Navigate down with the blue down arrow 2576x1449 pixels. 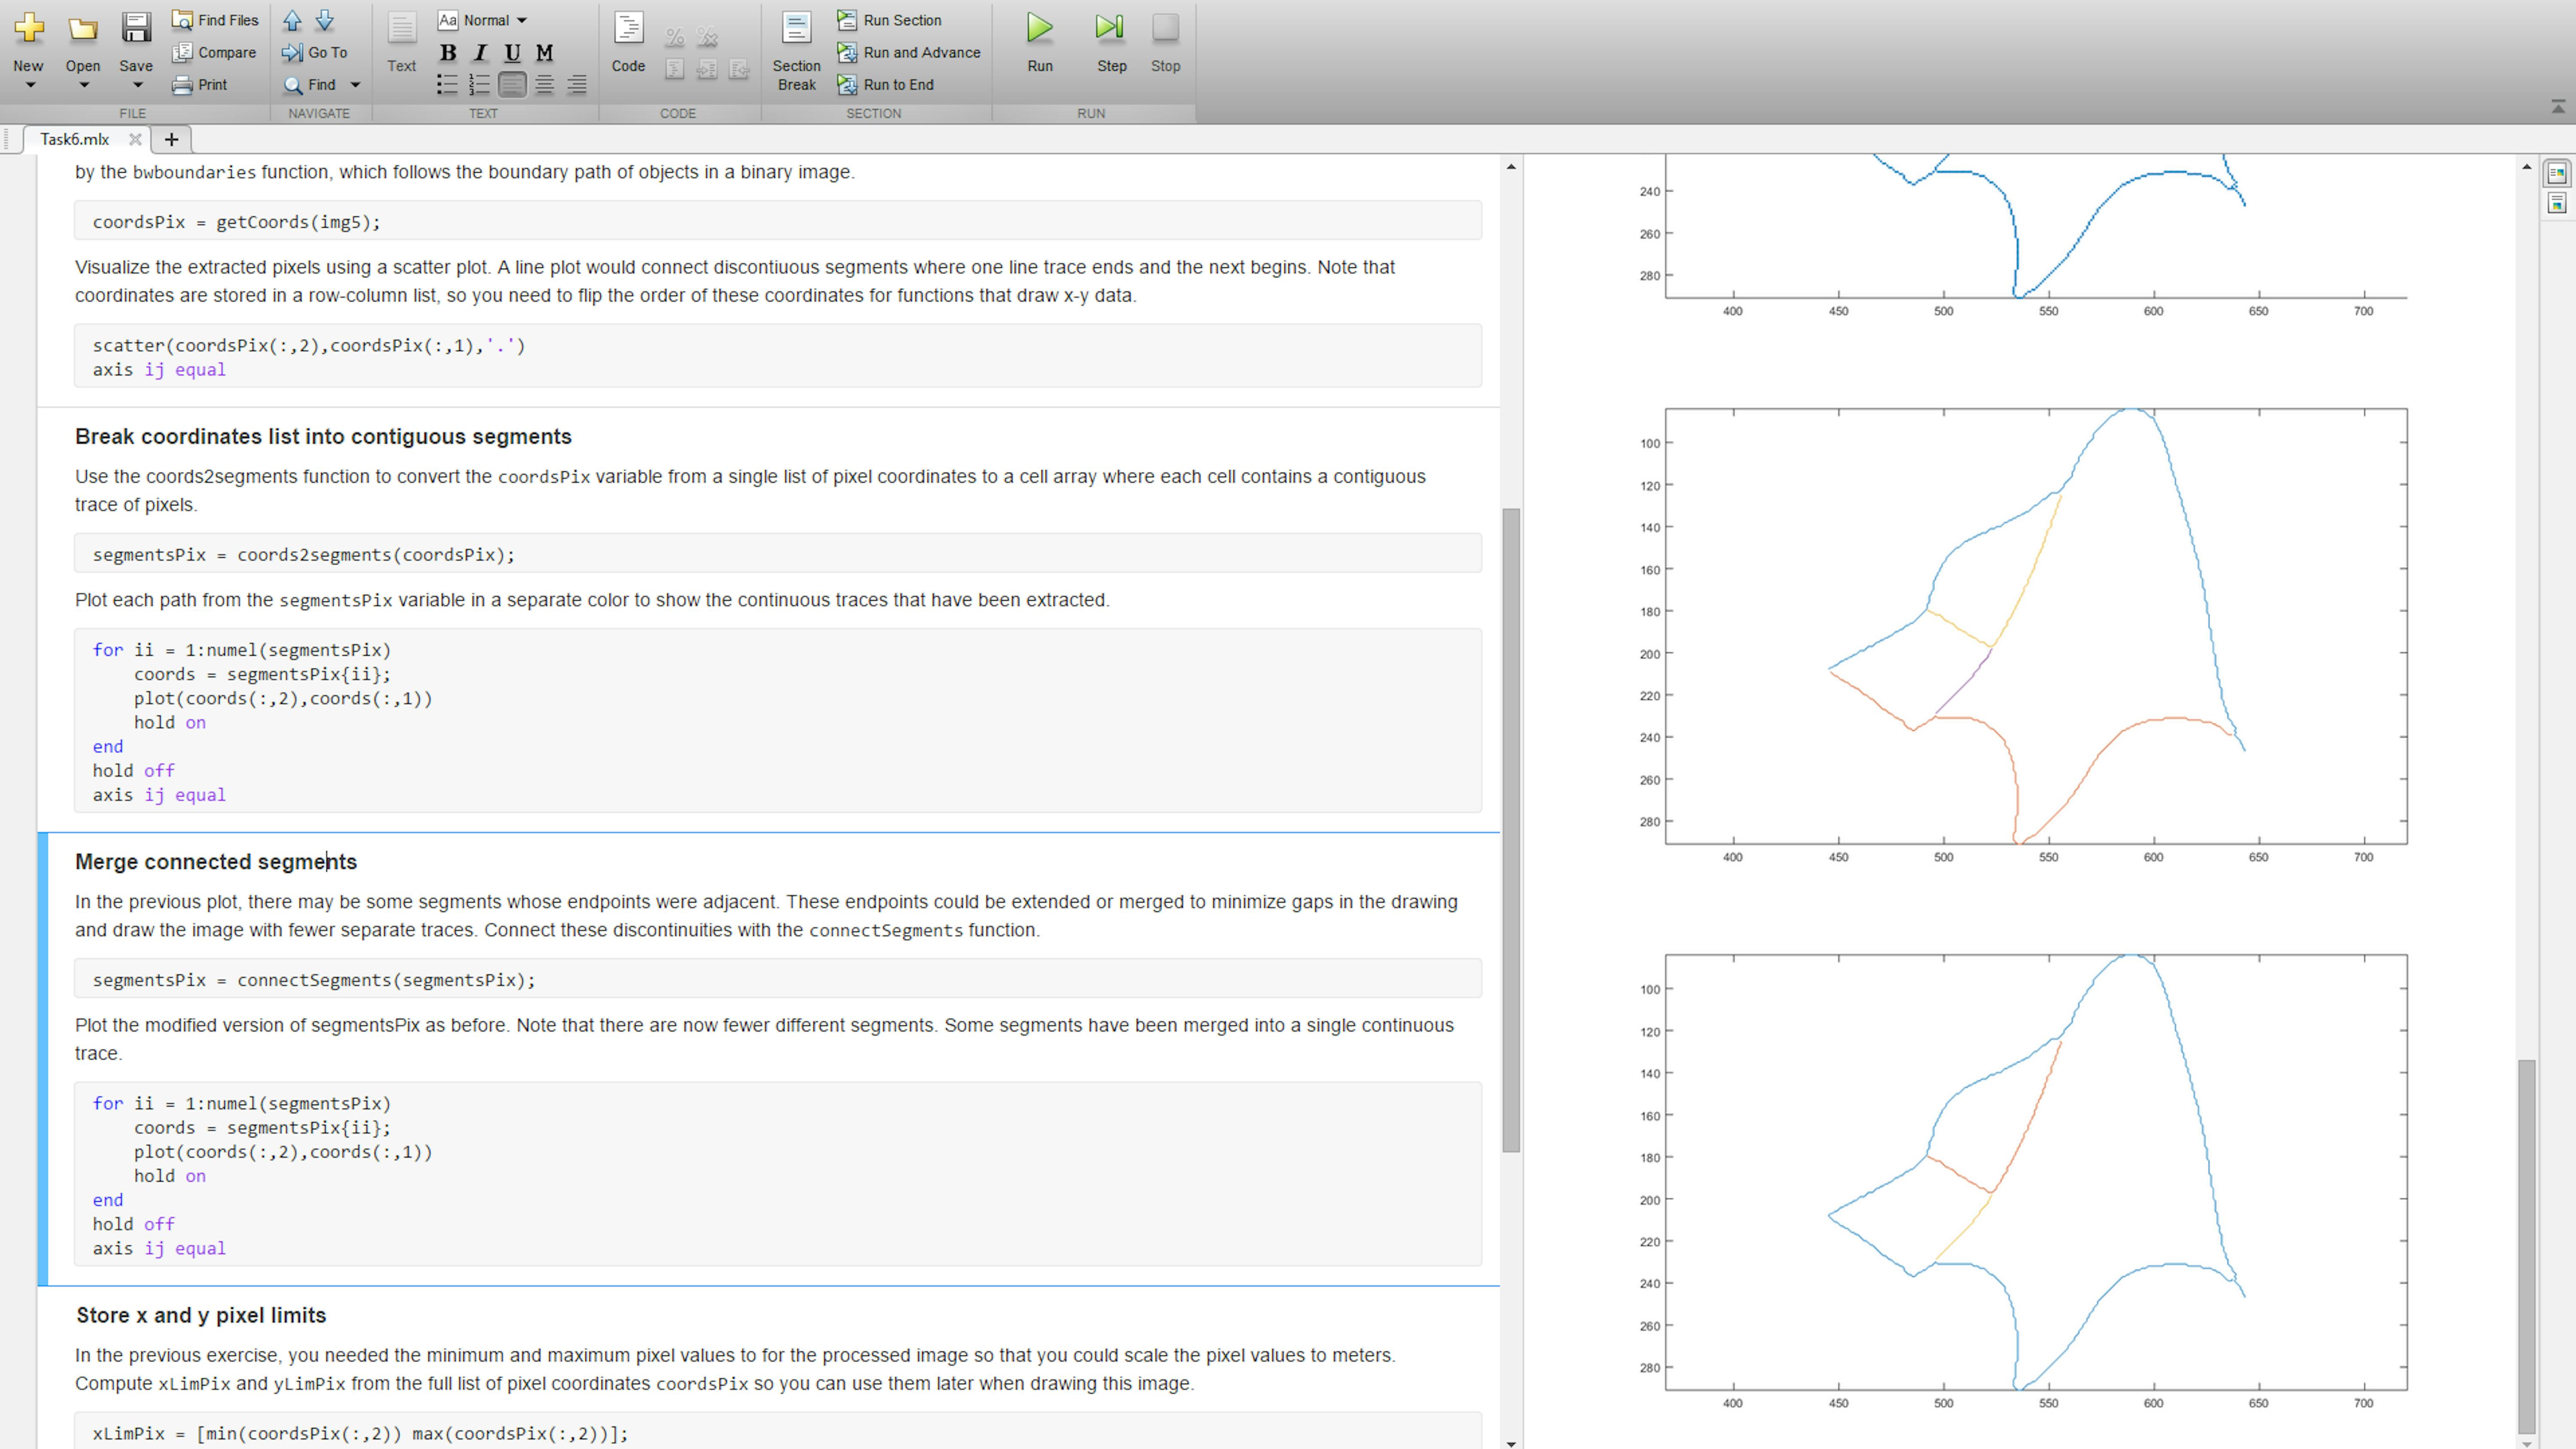[325, 20]
